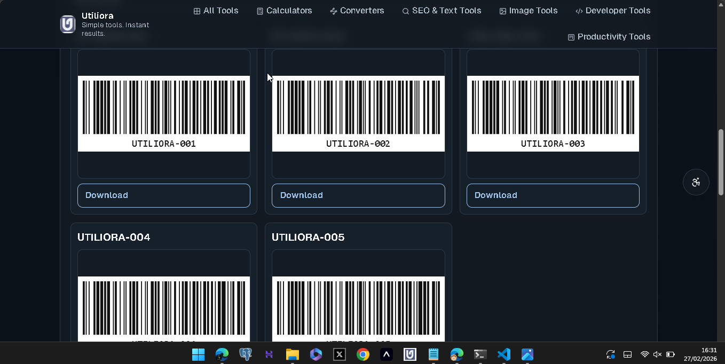This screenshot has width=725, height=364.
Task: Open Developer Tools nav item
Action: [x=613, y=11]
